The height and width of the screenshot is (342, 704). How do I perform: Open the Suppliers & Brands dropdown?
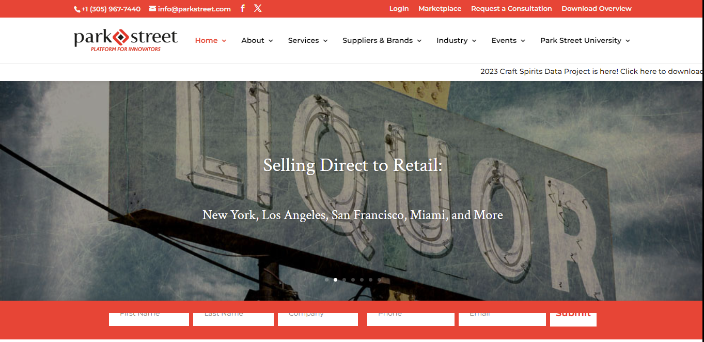tap(382, 40)
